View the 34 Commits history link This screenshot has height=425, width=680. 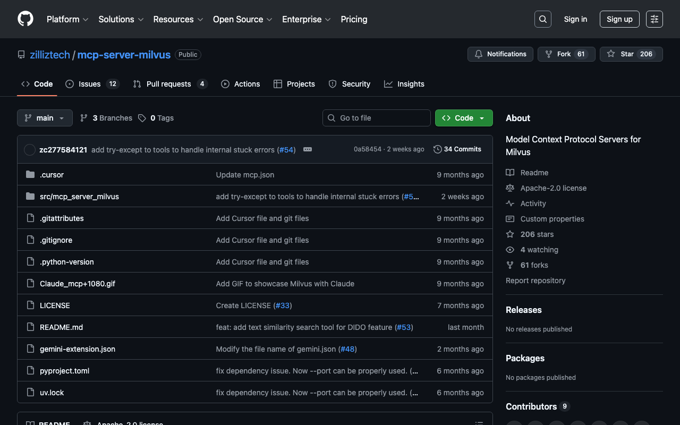[x=457, y=149]
